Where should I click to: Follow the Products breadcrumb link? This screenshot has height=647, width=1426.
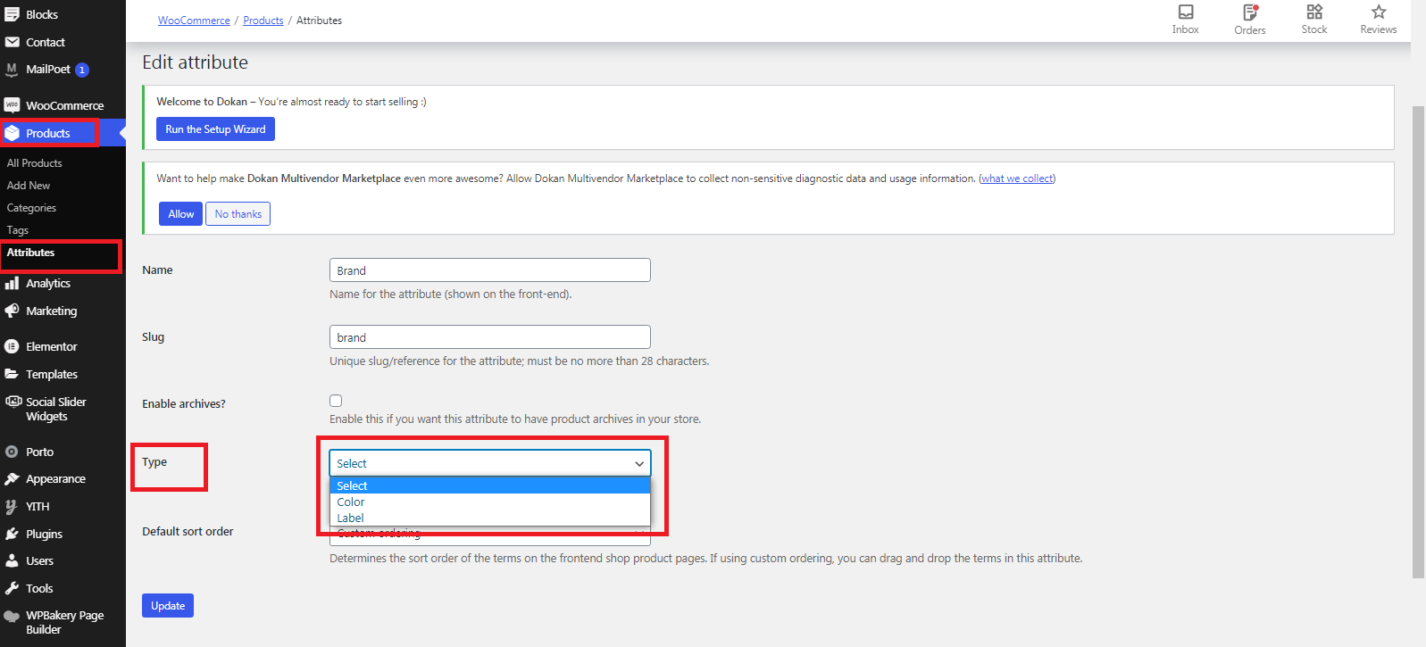click(x=263, y=21)
